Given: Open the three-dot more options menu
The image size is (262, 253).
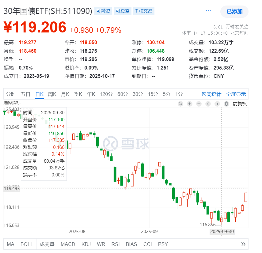Looking at the screenshot, I should point(208,11).
